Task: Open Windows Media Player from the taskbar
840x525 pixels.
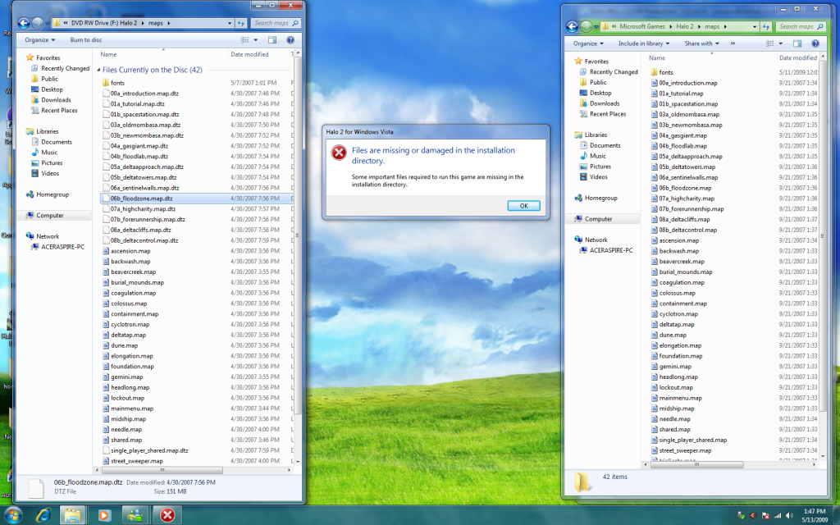Action: [x=104, y=515]
